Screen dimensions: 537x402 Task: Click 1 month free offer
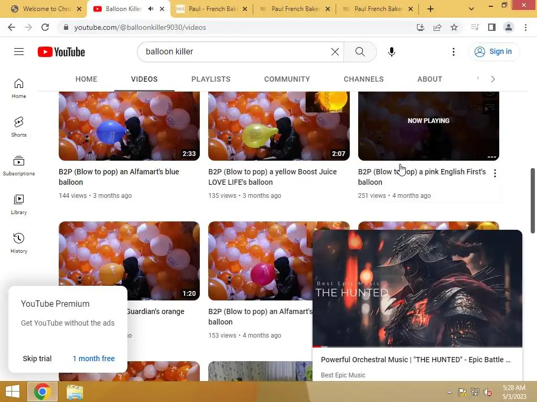93,358
